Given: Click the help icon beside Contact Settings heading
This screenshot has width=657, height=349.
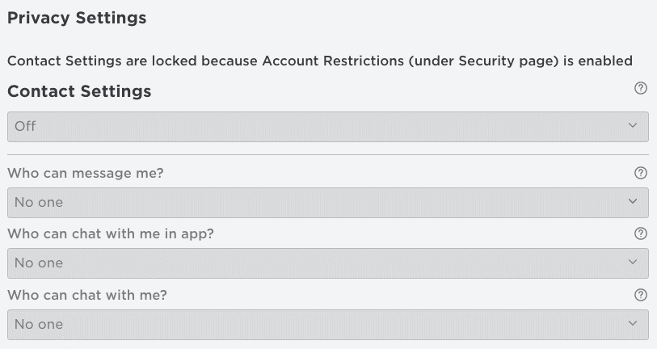Looking at the screenshot, I should click(641, 89).
